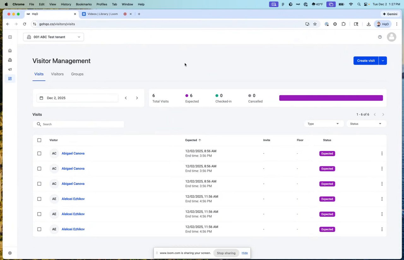The height and width of the screenshot is (260, 404).
Task: Check the second Aleksei Ezhikov row checkbox
Action: (x=39, y=214)
